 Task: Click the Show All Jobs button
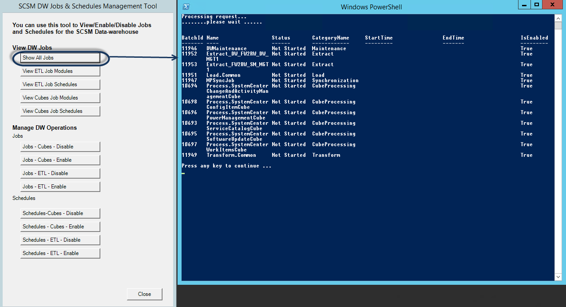60,58
